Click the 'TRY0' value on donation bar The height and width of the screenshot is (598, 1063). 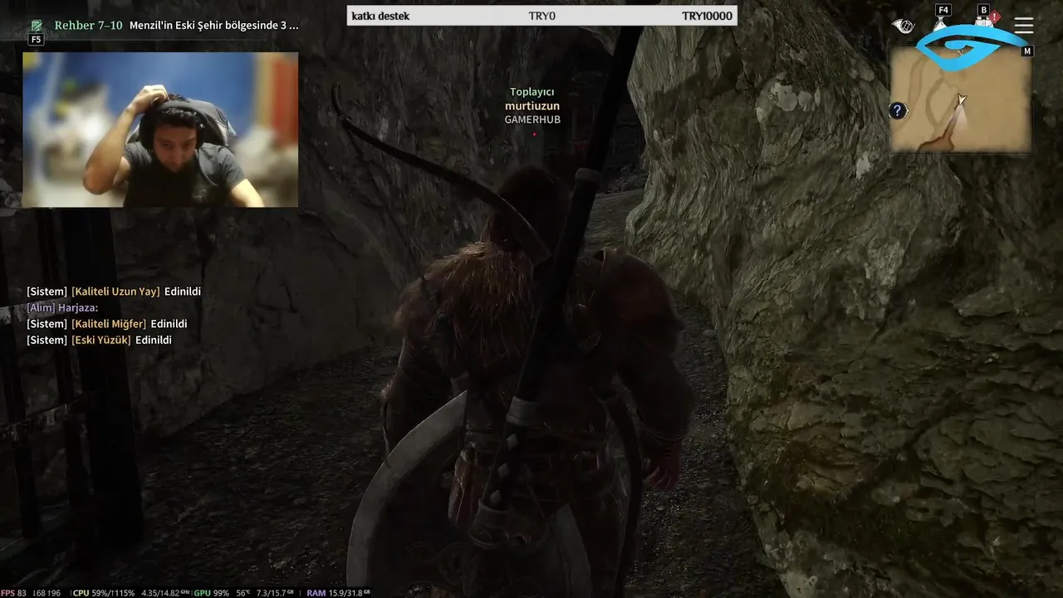tap(541, 16)
